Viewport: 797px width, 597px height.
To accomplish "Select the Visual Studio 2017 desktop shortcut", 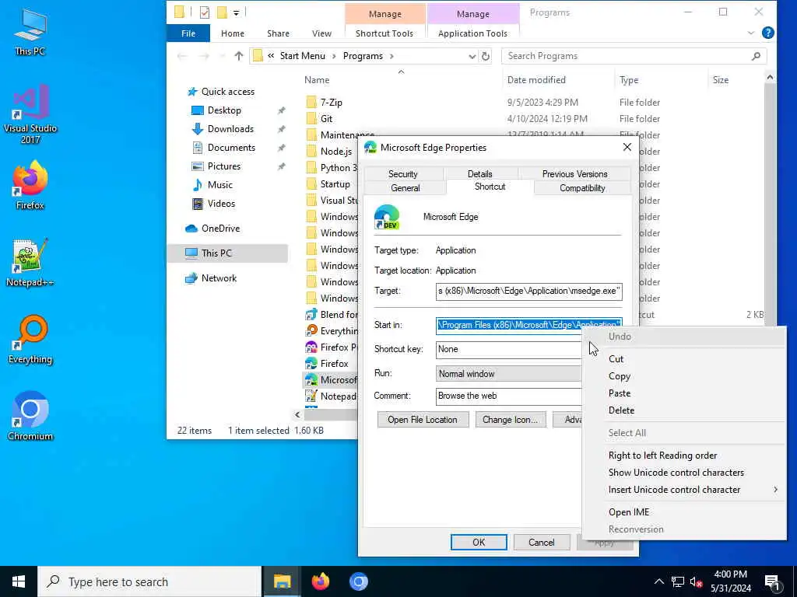I will click(30, 114).
